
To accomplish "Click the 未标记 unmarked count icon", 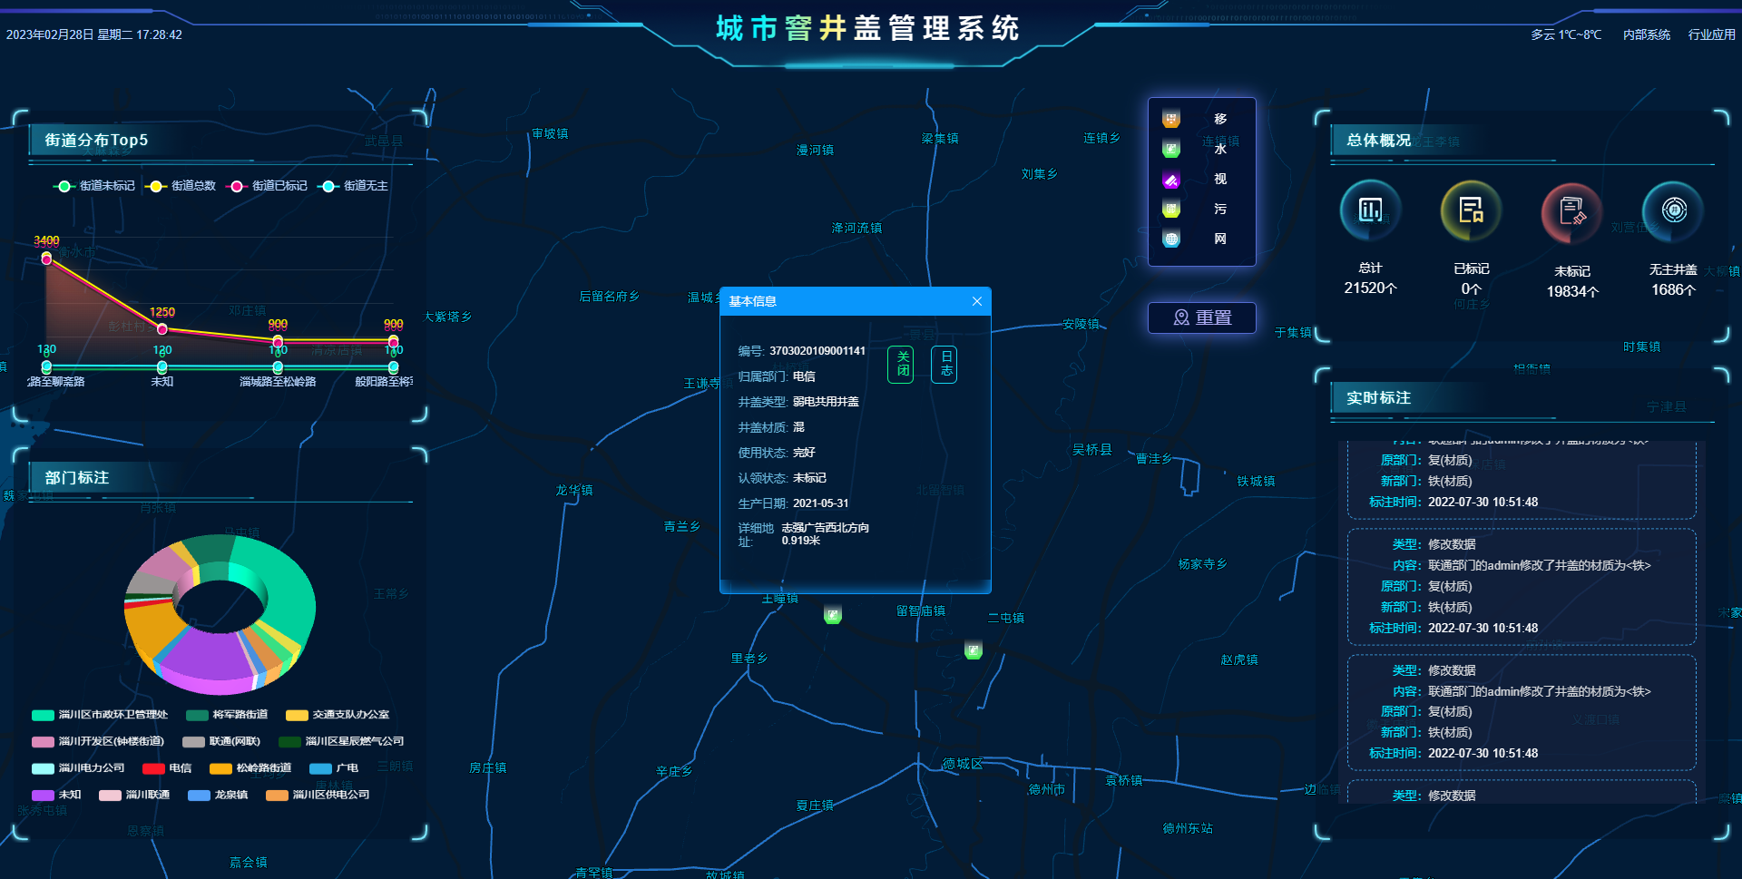I will 1571,212.
